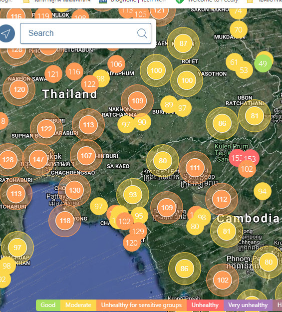Open the 107 marker near Prachin Buri
Screen dimensions: 282x312
(86, 156)
